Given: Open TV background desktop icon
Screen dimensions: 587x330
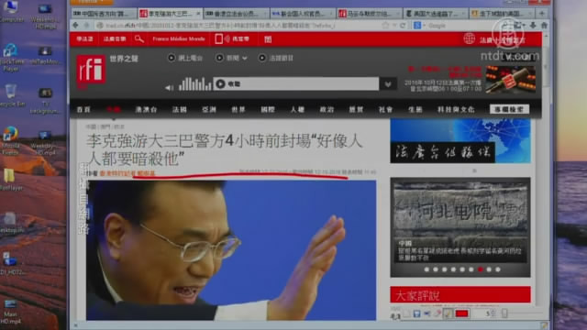Looking at the screenshot, I should pyautogui.click(x=45, y=101).
